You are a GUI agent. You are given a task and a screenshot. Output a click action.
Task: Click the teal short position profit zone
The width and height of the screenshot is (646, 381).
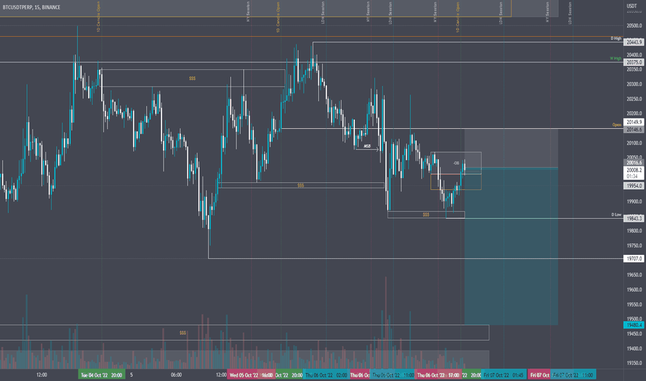tap(511, 246)
